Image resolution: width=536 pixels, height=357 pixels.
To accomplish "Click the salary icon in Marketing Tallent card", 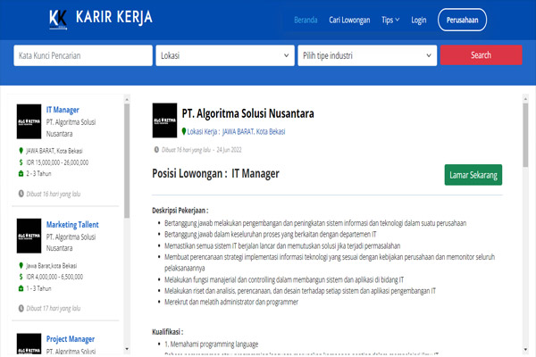I will (21, 277).
